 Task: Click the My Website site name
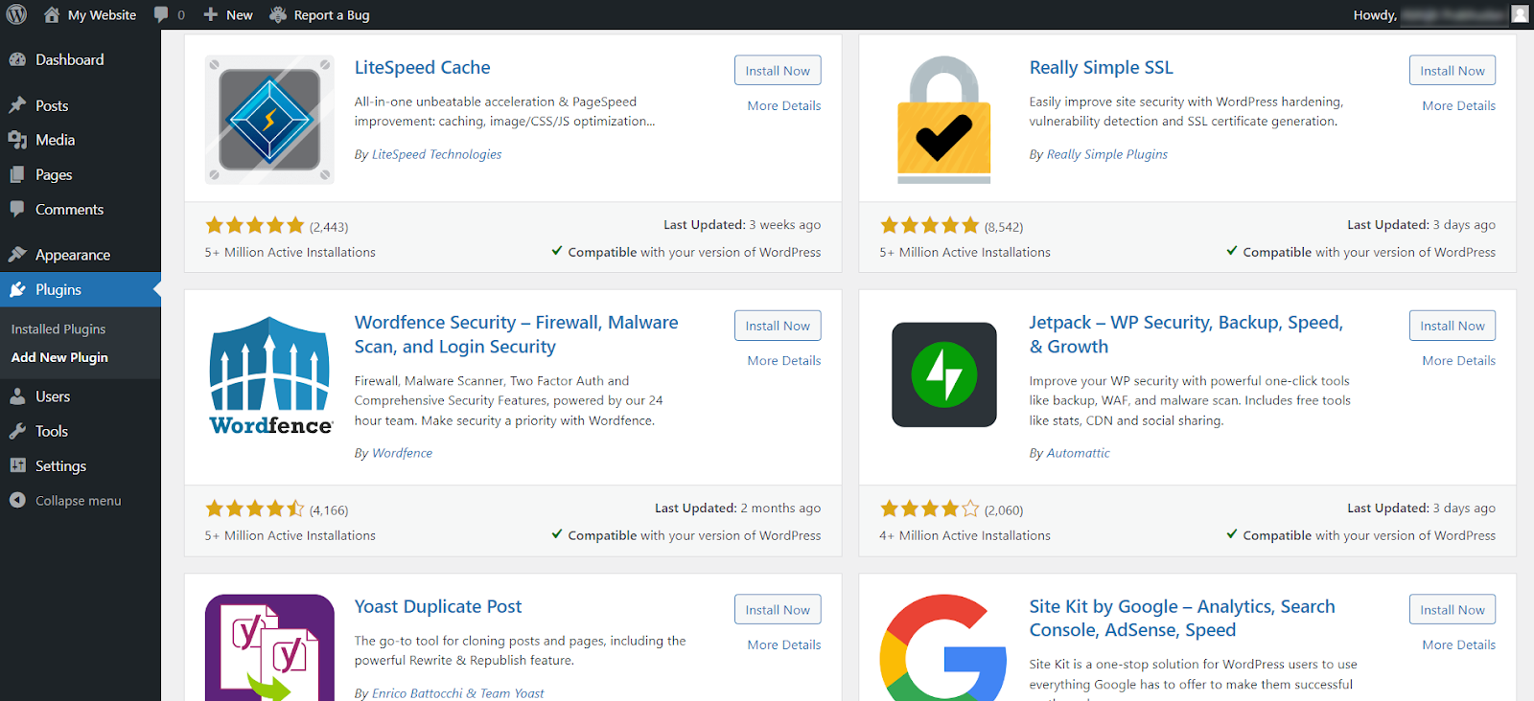102,14
